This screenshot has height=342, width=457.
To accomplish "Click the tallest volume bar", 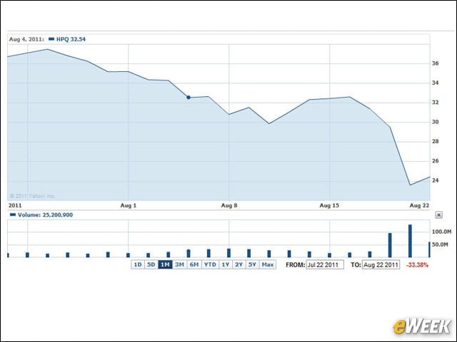I will coord(410,241).
